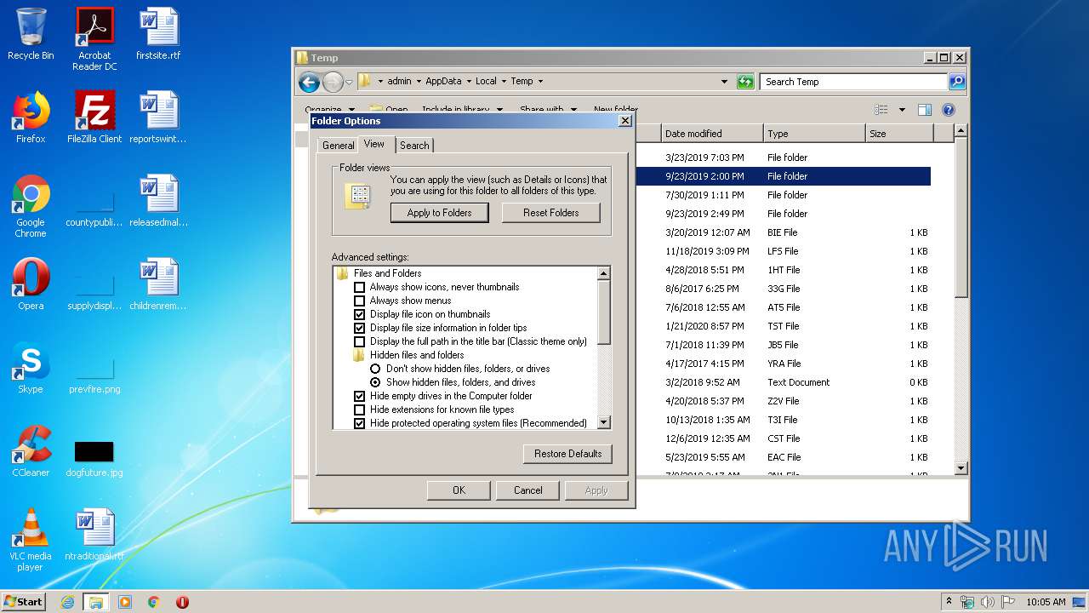Launch the VLC media player shortcut

tap(31, 540)
